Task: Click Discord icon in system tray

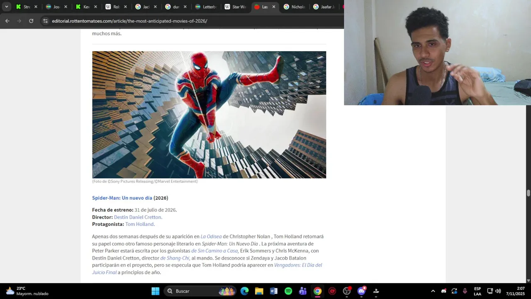Action: pyautogui.click(x=443, y=291)
